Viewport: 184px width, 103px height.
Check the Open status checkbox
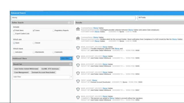(x=14, y=43)
